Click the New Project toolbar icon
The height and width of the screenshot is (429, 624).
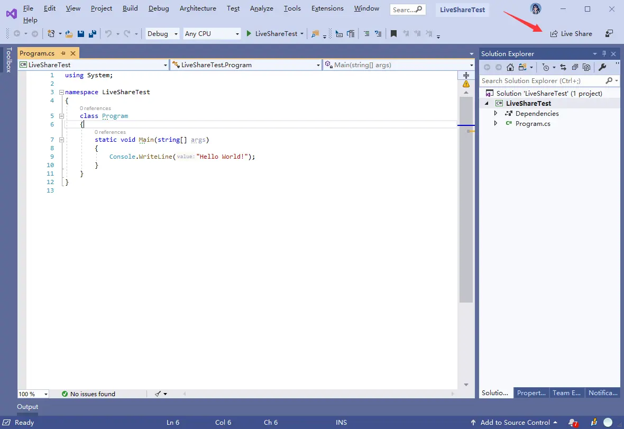click(51, 34)
